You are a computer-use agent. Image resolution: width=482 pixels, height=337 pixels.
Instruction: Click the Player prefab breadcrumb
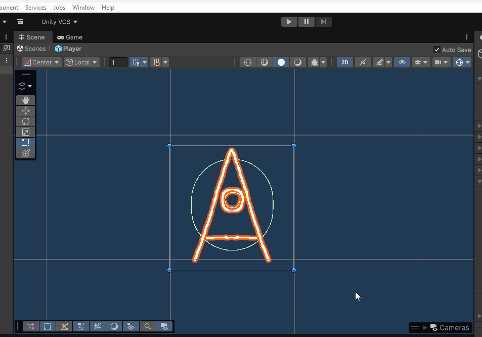point(68,49)
